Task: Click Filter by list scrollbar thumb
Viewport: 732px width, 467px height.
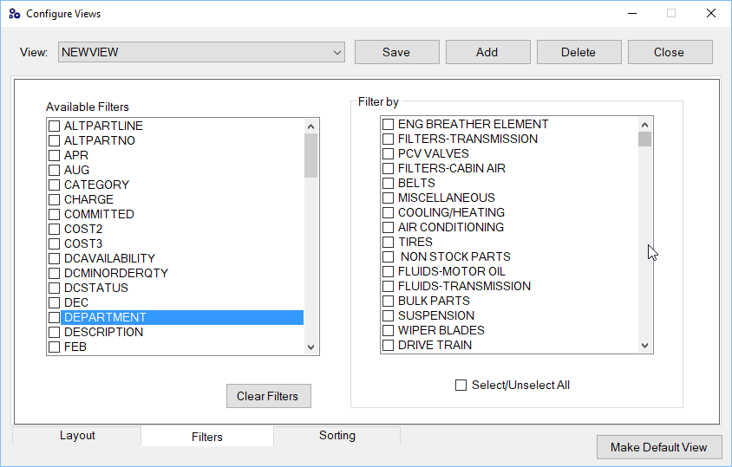Action: pyautogui.click(x=644, y=139)
